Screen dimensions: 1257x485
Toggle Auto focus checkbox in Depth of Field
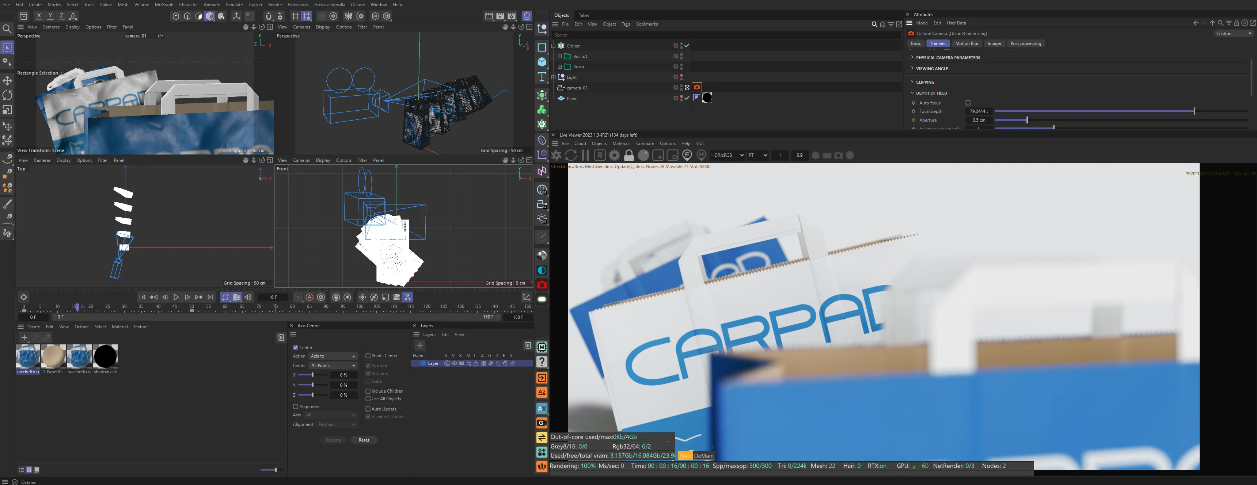pyautogui.click(x=968, y=103)
